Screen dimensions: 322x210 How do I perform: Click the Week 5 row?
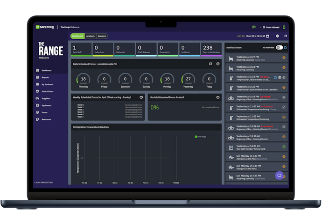(110, 117)
